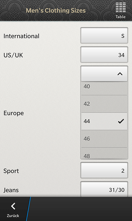This screenshot has height=221, width=132.
Task: Tap the Zurück label in bottom bar
Action: [13, 215]
